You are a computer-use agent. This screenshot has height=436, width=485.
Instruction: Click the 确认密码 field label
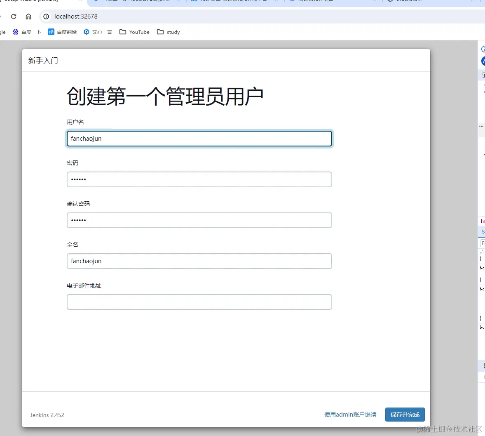pos(78,204)
